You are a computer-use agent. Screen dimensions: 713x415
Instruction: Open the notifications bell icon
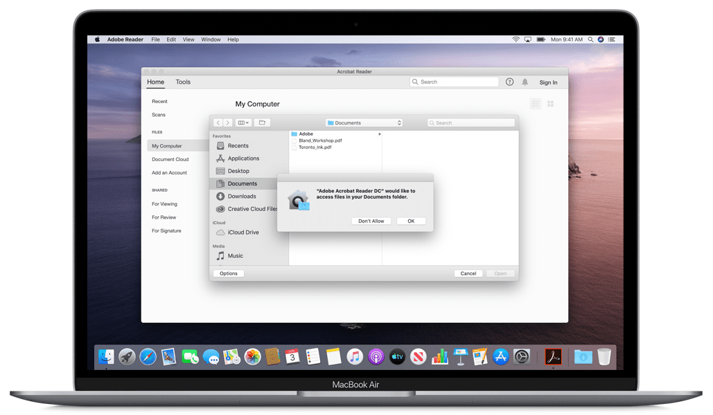(x=525, y=82)
